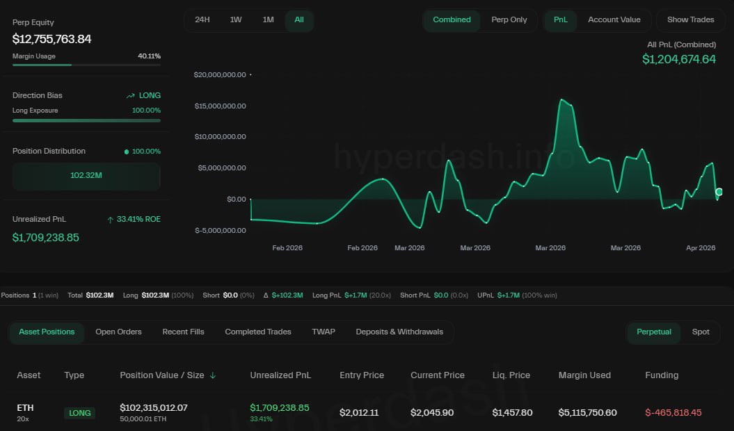Click the Direction Bias trending-up arrow icon
The width and height of the screenshot is (734, 431).
pos(130,96)
